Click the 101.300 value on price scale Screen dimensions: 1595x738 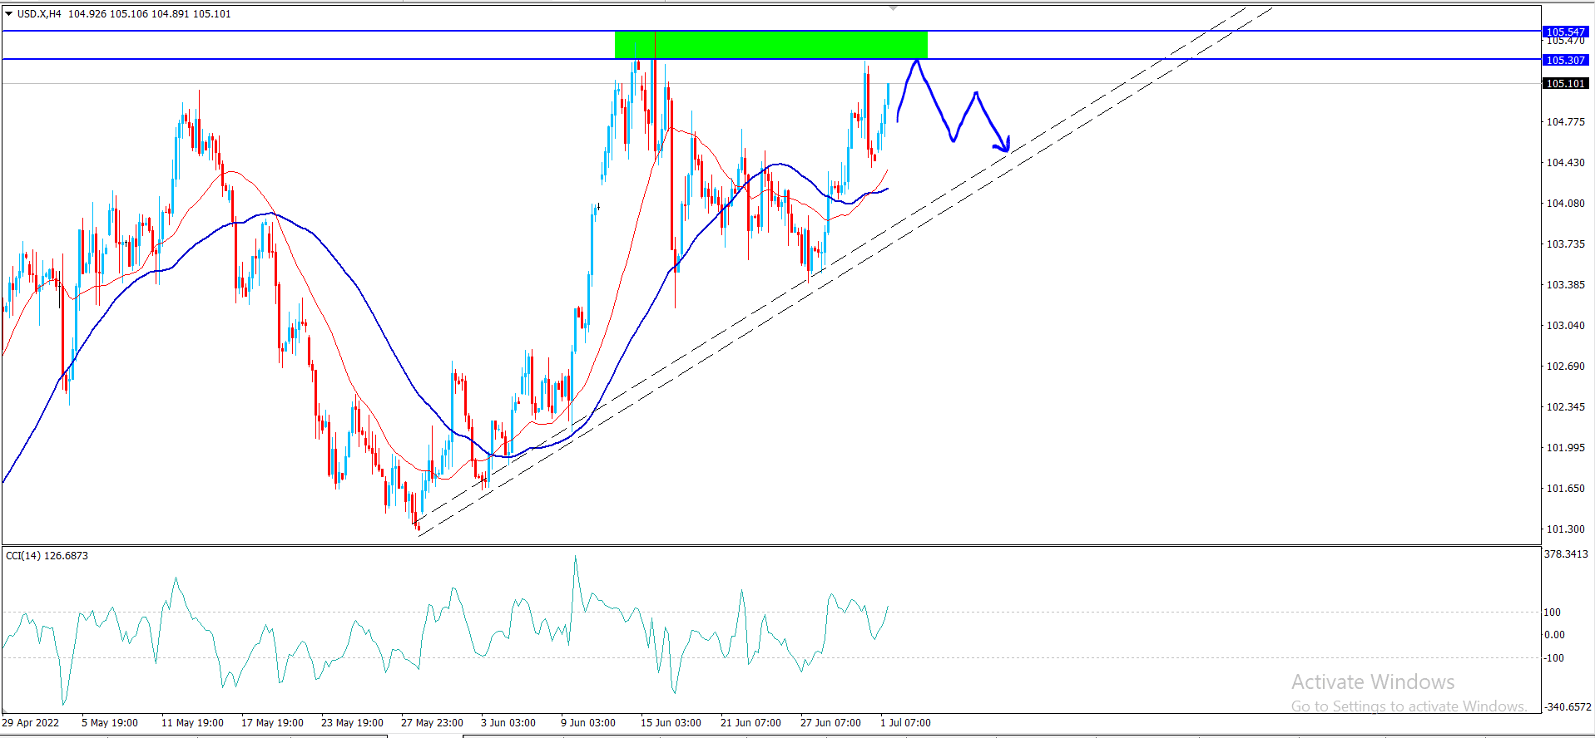pos(1565,529)
